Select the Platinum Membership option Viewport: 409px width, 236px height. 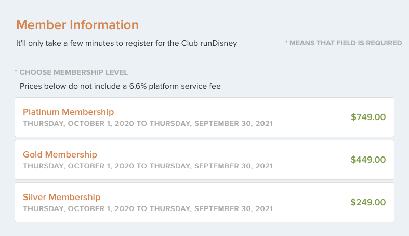[69, 112]
